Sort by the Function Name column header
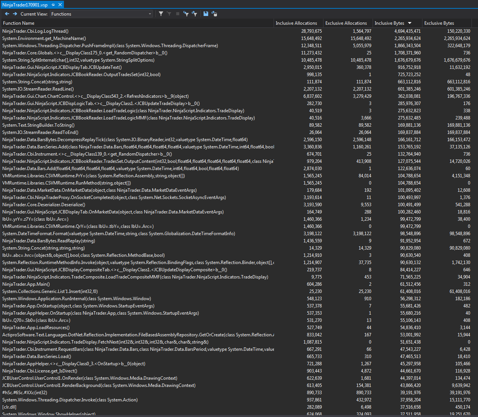Screen dimensions: 478x417 coord(137,23)
